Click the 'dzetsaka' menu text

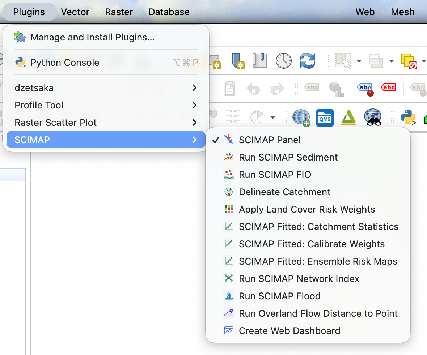(x=34, y=88)
